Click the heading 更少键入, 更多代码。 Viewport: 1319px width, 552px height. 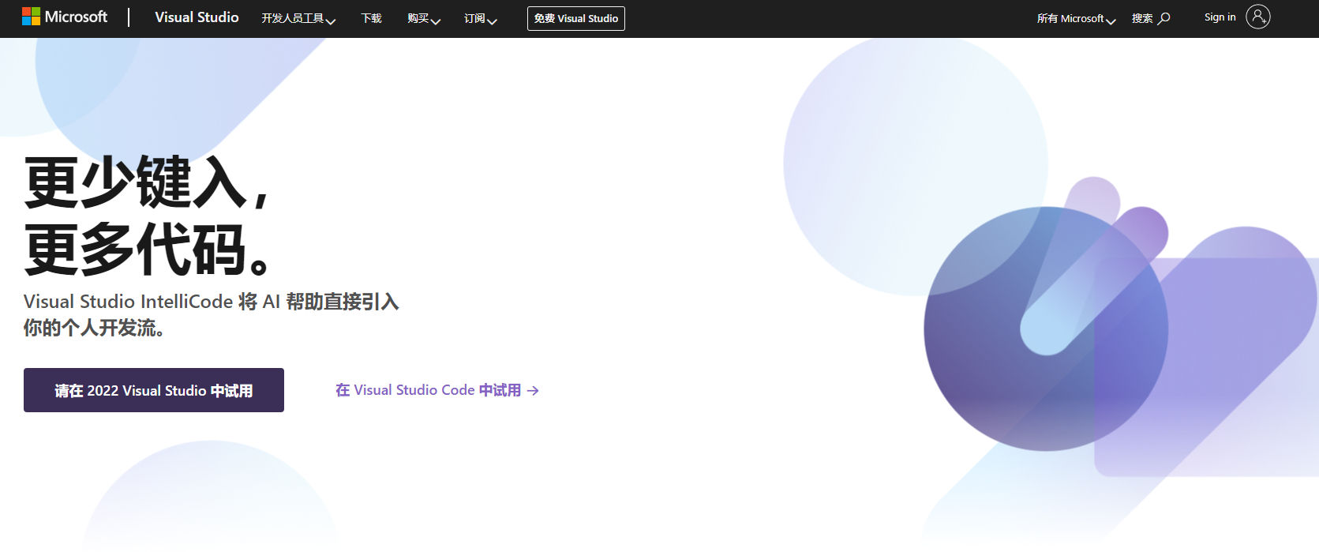tap(148, 216)
